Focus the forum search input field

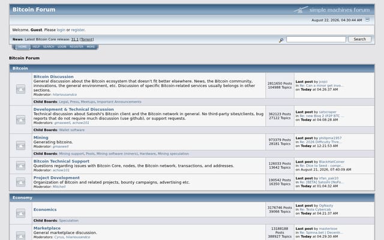tap(316, 39)
